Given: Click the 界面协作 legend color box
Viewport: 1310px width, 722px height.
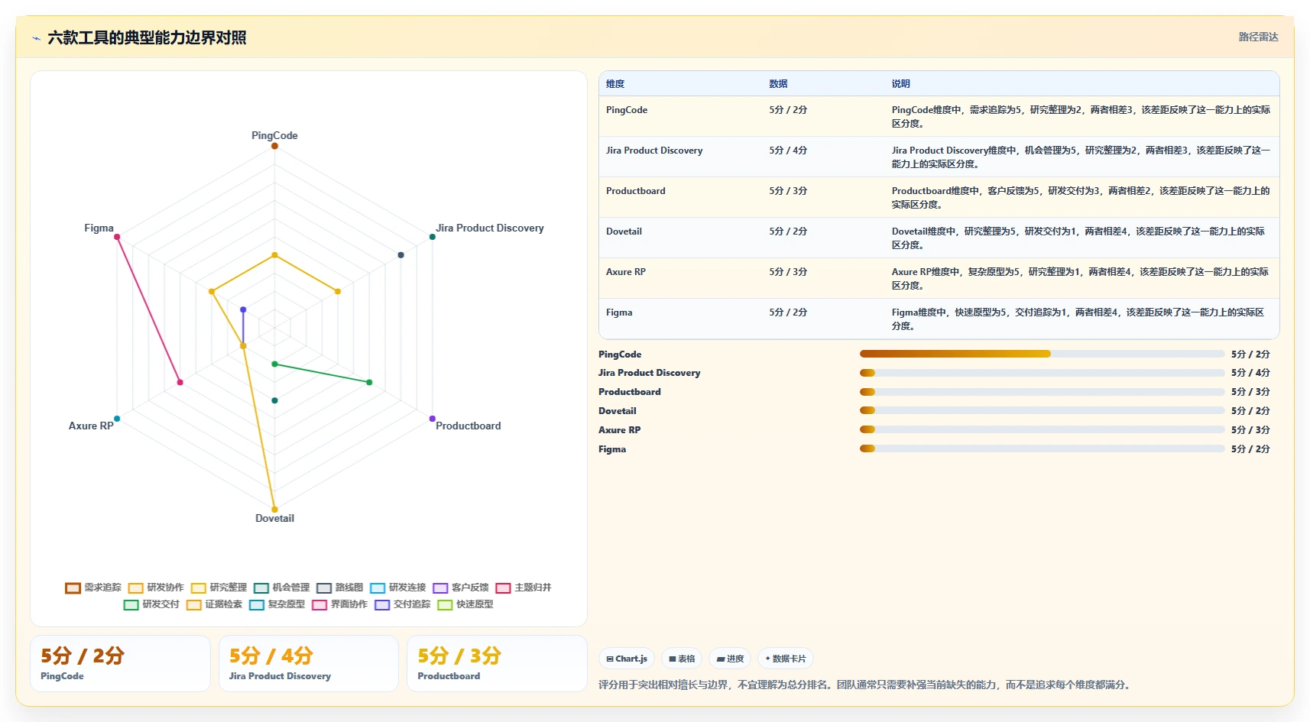Looking at the screenshot, I should [319, 604].
